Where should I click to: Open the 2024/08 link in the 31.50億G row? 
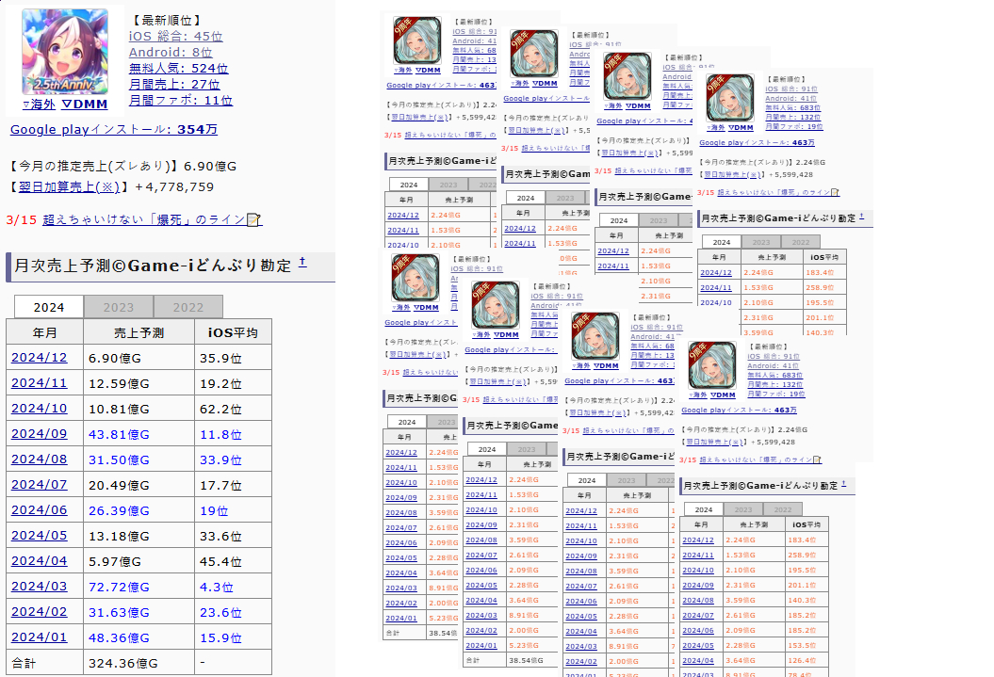point(40,459)
